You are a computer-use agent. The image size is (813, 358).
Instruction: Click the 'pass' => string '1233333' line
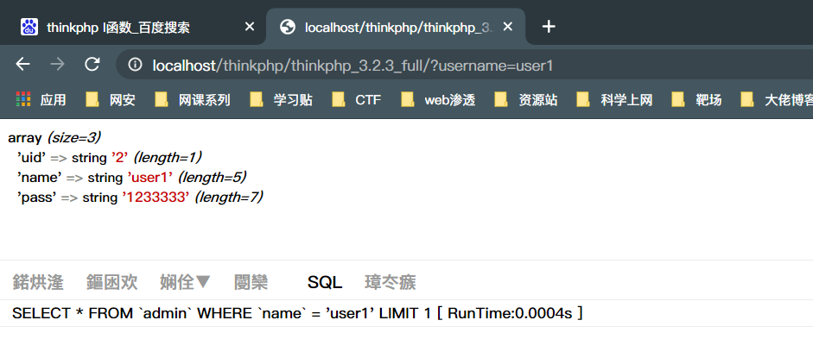140,197
